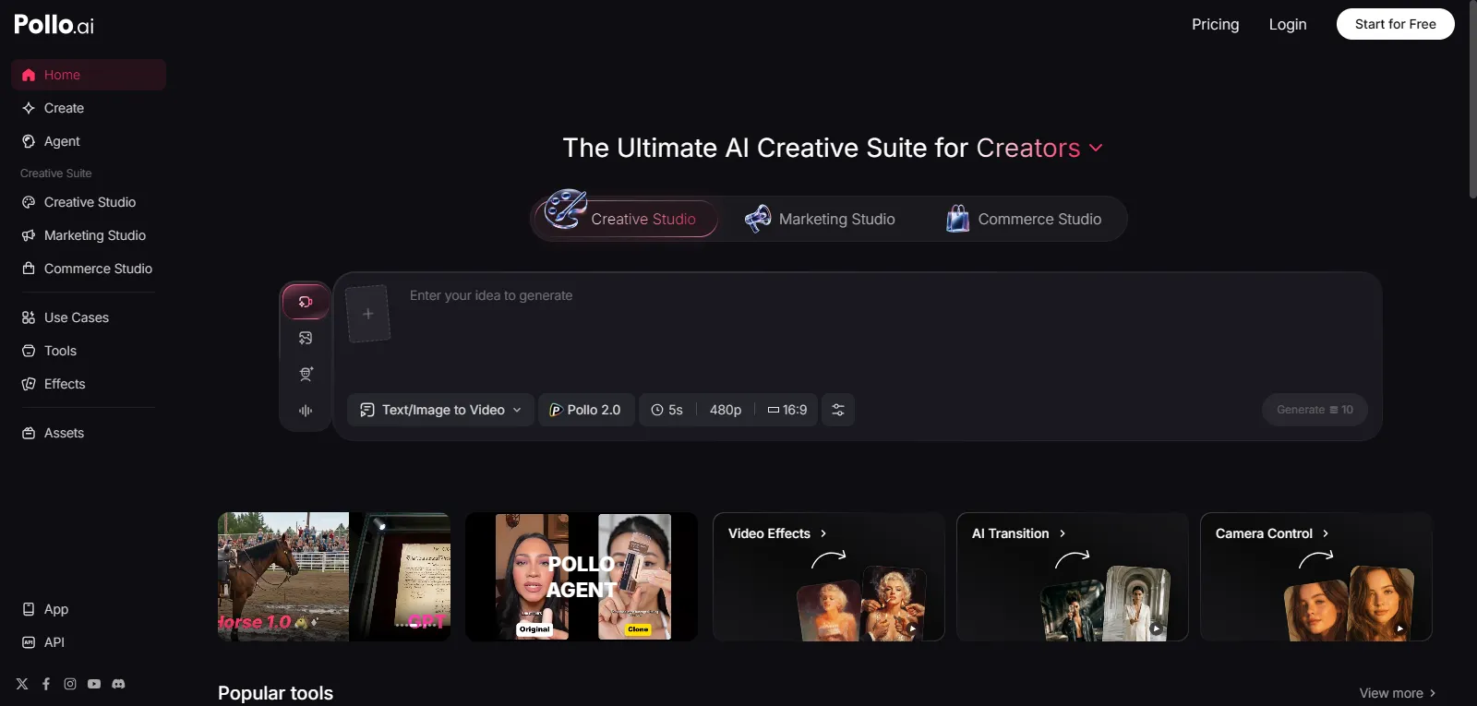Image resolution: width=1477 pixels, height=706 pixels.
Task: Click View more next to Popular tools
Action: (x=1398, y=693)
